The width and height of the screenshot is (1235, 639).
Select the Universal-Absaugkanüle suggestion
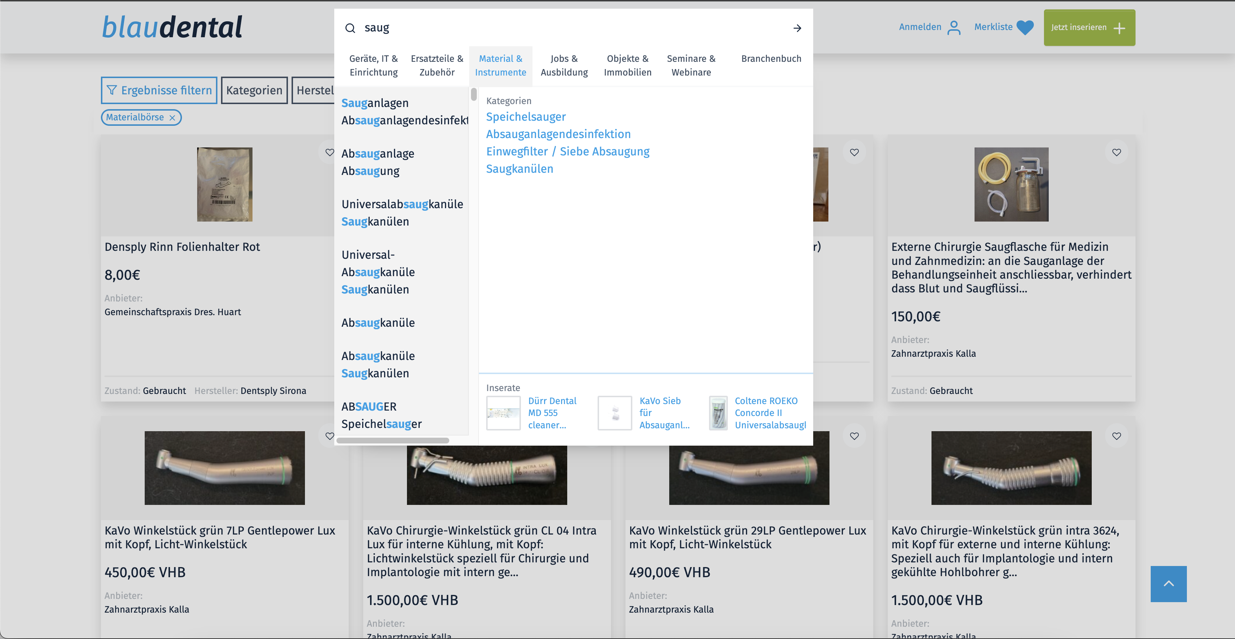[x=378, y=263]
